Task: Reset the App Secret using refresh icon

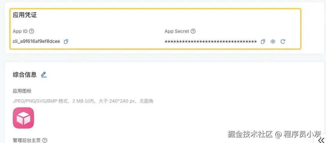Action: click(283, 42)
